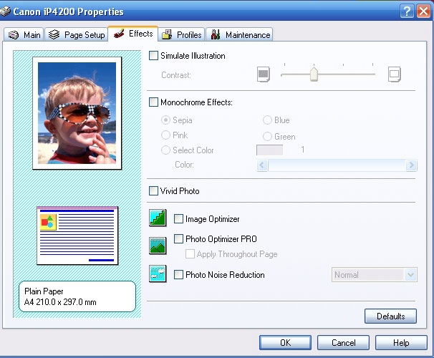Click the Cancel button
This screenshot has width=434, height=358.
coord(343,343)
